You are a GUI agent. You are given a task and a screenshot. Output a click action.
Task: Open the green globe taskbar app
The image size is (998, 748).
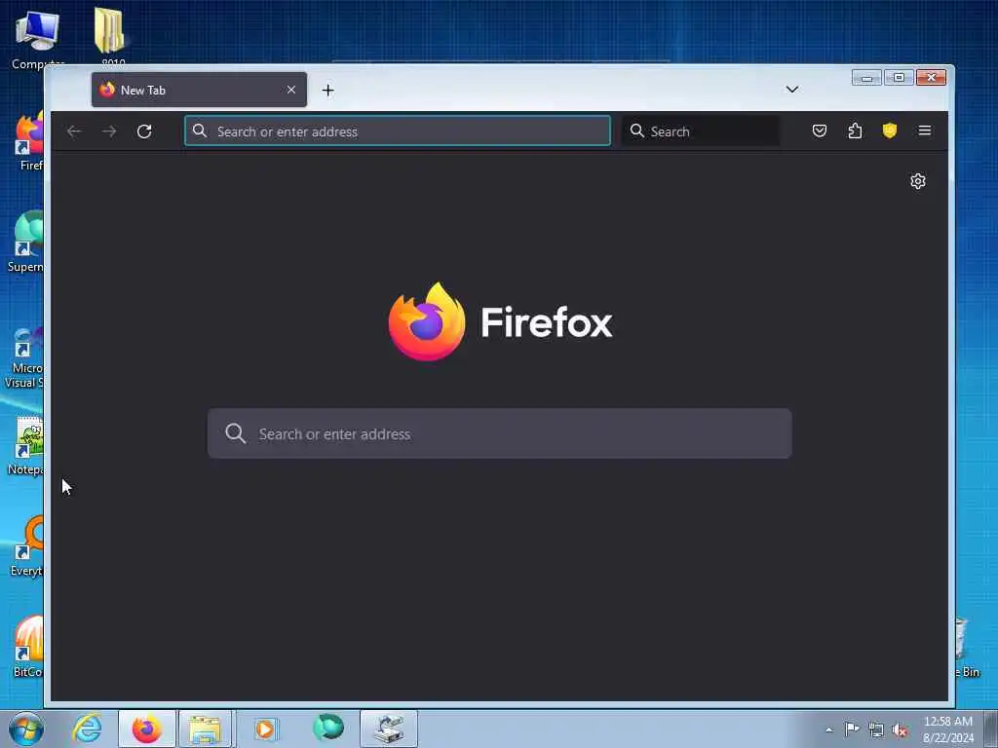click(x=328, y=729)
